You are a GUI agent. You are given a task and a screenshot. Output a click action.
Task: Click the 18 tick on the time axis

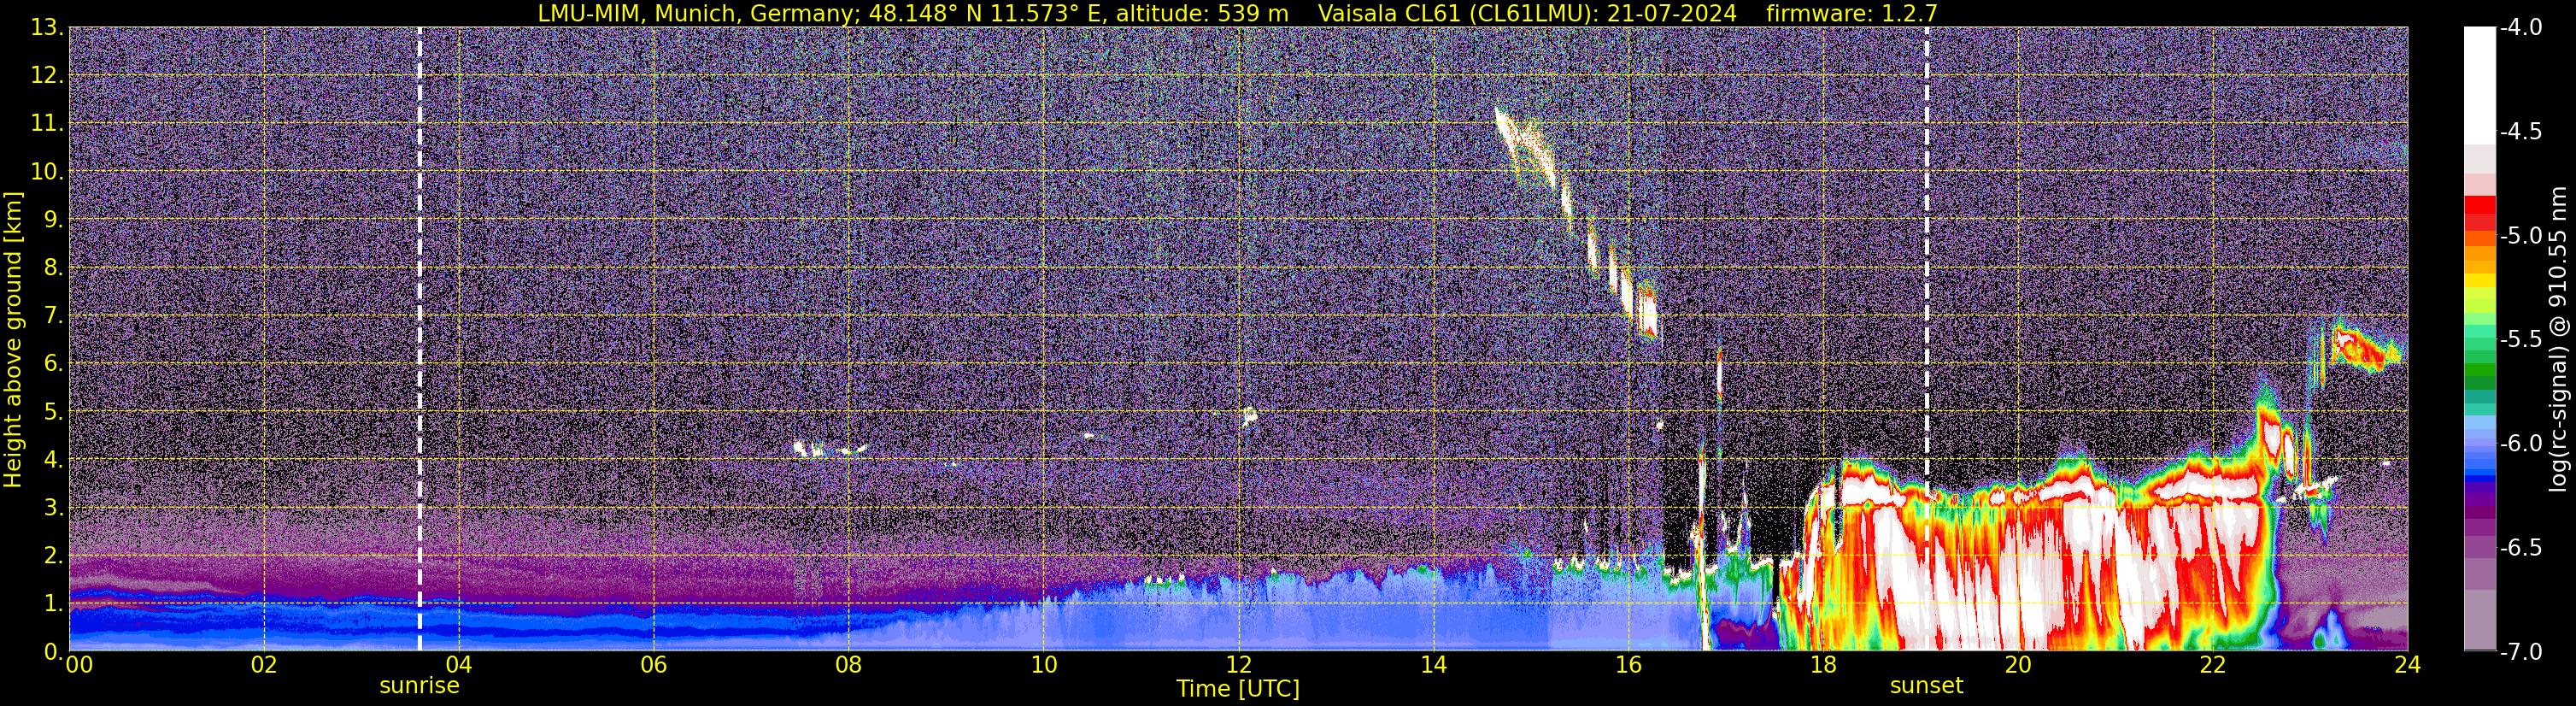1823,665
